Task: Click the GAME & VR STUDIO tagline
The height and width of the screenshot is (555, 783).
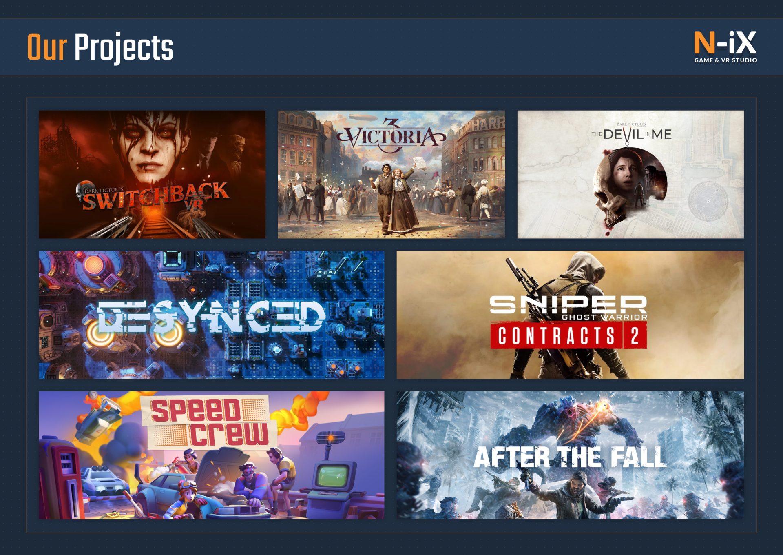Action: point(725,60)
